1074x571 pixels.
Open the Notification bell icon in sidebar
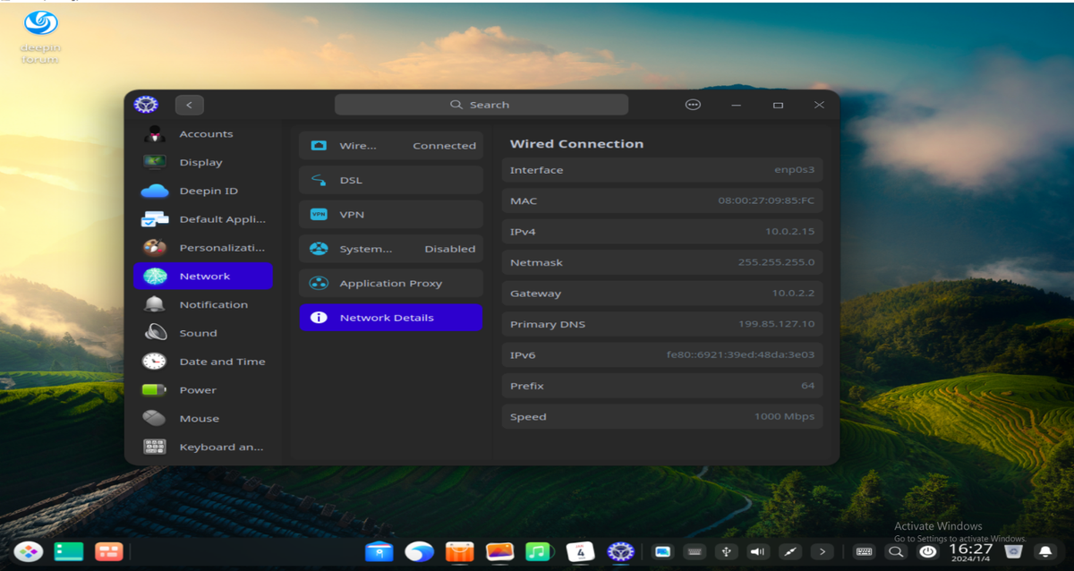[x=155, y=304]
